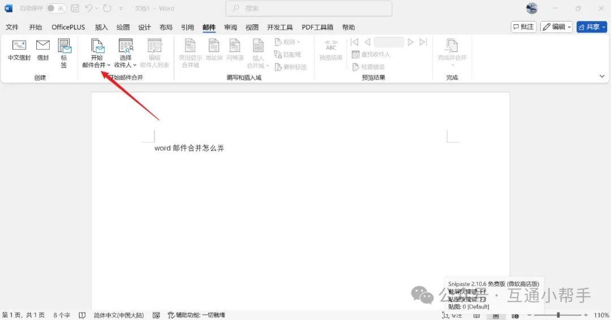Click Find Recipient (查找收件人) button
The image size is (611, 320).
(x=371, y=54)
